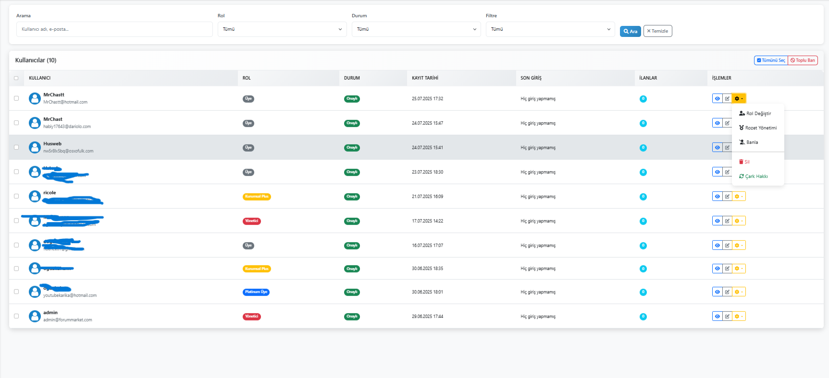Click the admin@forummarket.com email text
The image size is (829, 378).
tap(68, 320)
